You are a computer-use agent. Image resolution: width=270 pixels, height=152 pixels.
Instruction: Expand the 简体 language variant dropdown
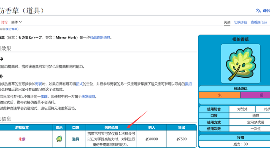click(16, 22)
